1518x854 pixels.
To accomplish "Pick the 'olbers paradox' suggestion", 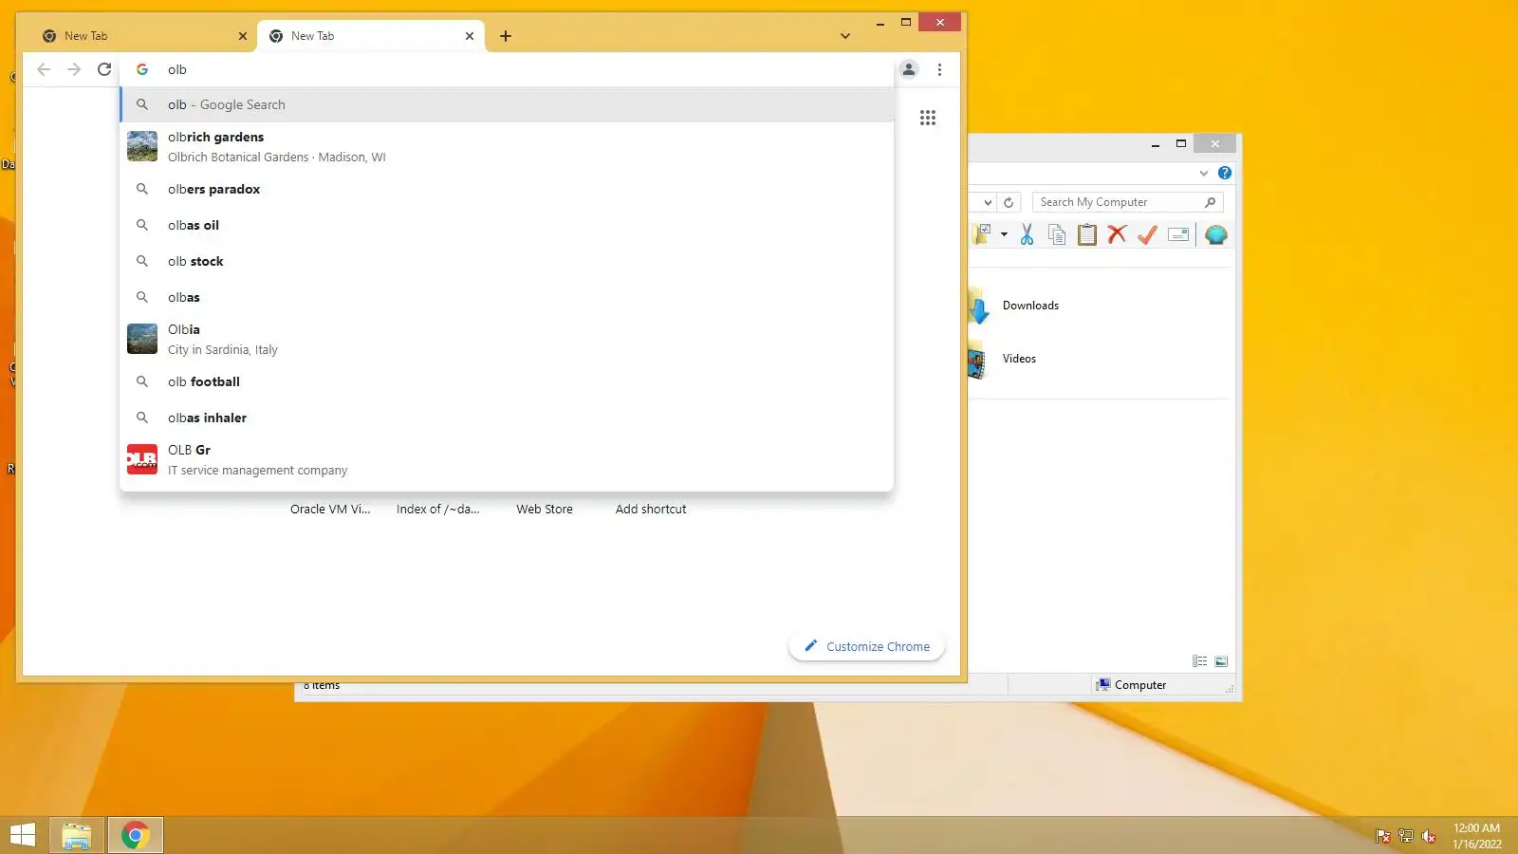I will point(508,189).
